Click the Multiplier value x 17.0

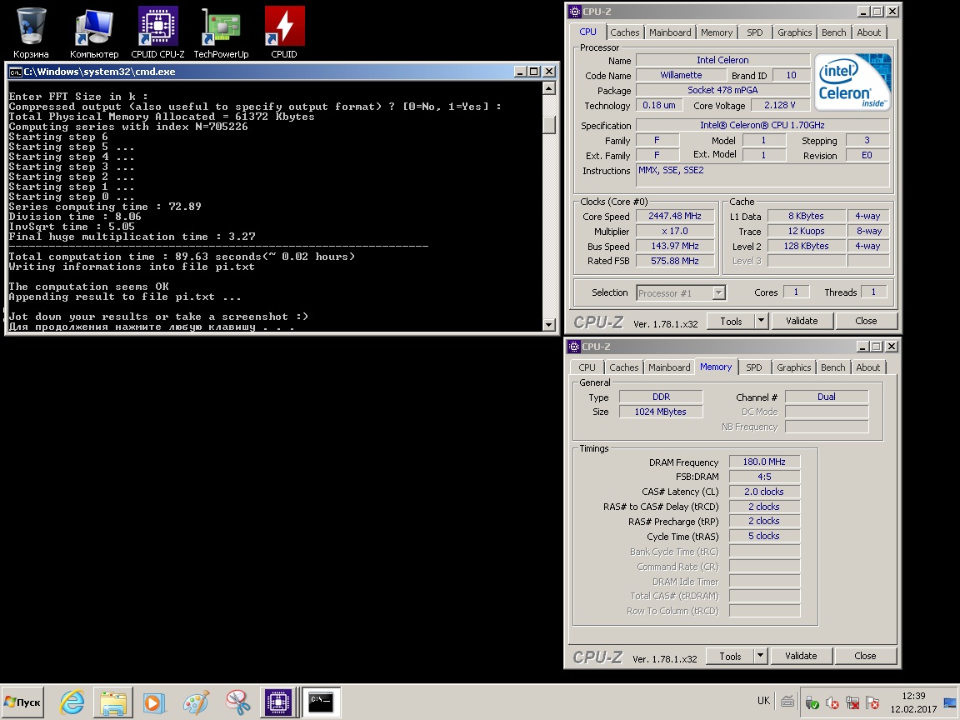coord(675,231)
